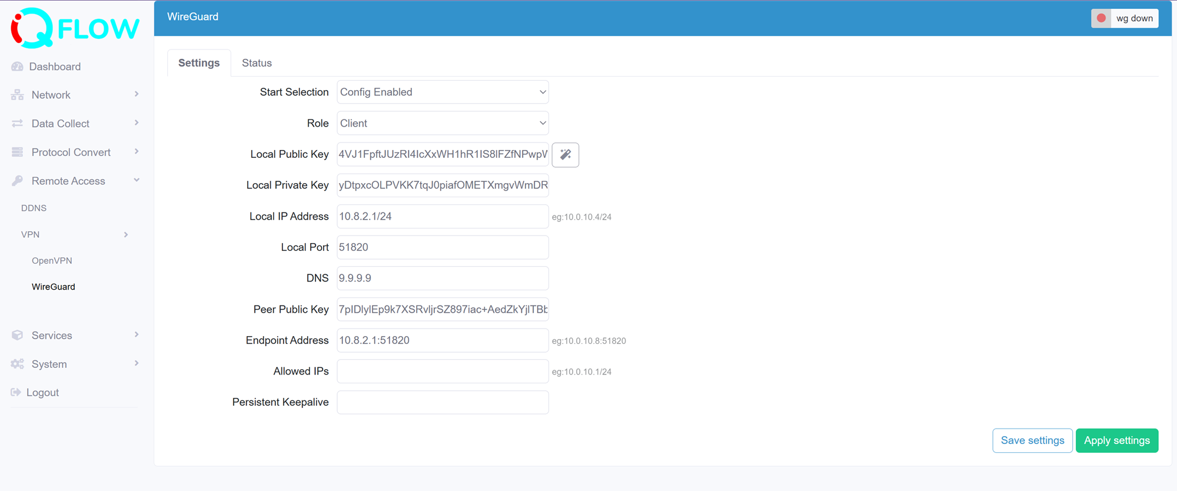Image resolution: width=1177 pixels, height=491 pixels.
Task: Click the Remote Access key icon
Action: tap(17, 181)
